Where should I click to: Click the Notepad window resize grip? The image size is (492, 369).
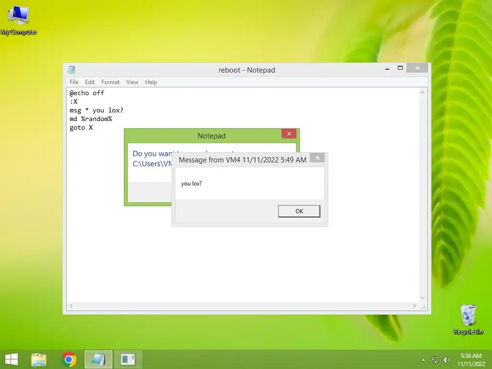(x=423, y=307)
